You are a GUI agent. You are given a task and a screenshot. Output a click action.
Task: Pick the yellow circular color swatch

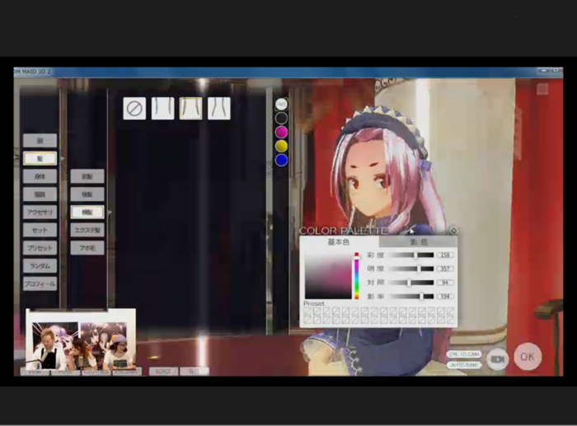tap(282, 146)
